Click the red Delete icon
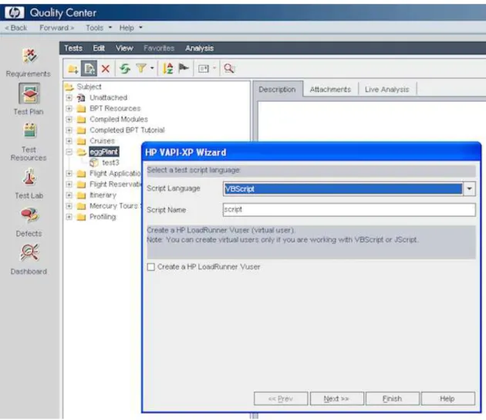The height and width of the screenshot is (420, 486). click(x=106, y=69)
